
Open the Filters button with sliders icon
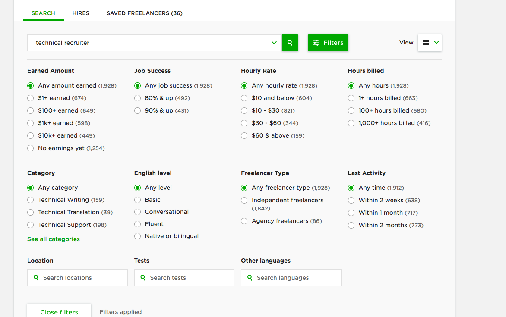[x=328, y=43]
